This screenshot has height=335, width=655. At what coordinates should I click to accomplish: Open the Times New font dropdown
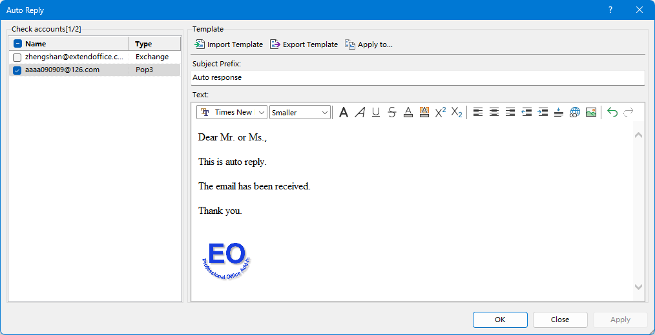tap(232, 113)
